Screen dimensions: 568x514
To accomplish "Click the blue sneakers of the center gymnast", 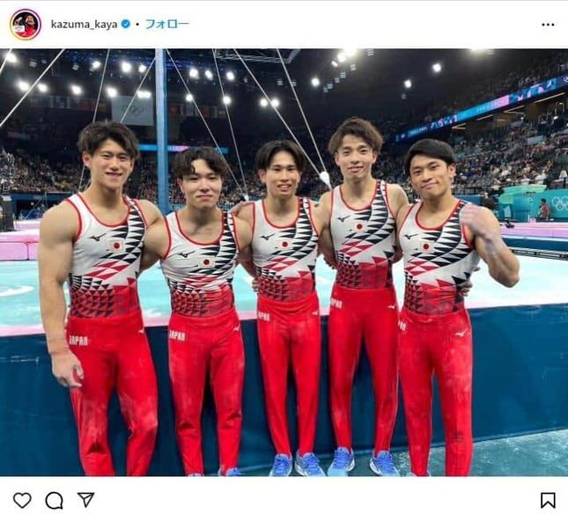I will [x=296, y=465].
